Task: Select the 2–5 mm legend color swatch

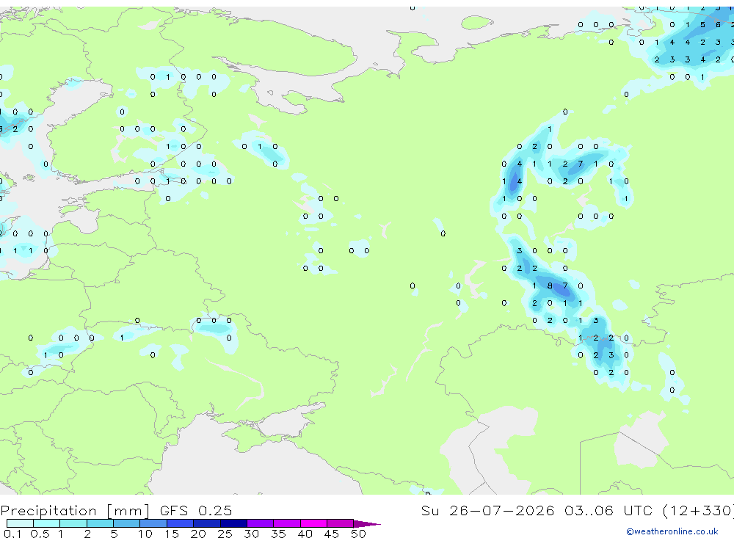Action: coord(100,523)
